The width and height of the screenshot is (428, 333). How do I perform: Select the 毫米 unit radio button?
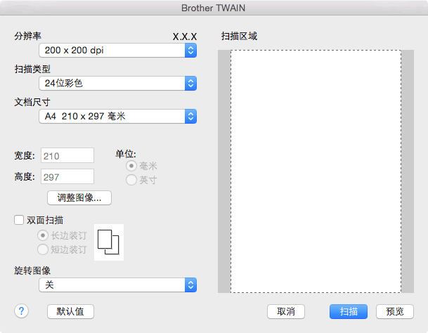131,166
